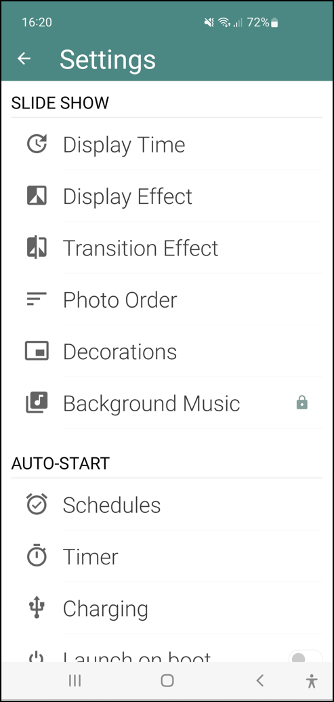Tap the Android home navigation button
Screen dimensions: 334x702
[x=167, y=680]
